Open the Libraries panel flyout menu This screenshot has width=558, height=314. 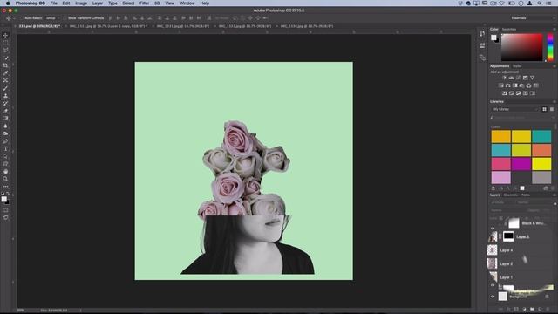coord(555,101)
